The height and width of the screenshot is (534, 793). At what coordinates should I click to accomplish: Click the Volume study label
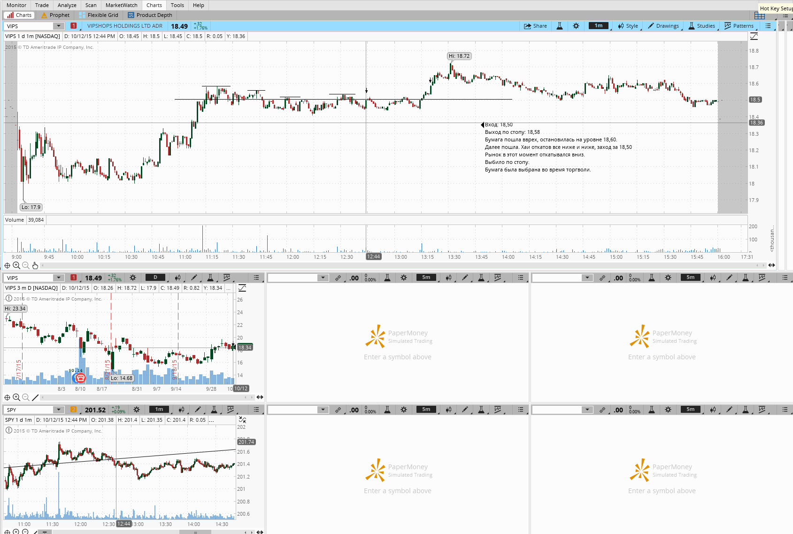15,220
